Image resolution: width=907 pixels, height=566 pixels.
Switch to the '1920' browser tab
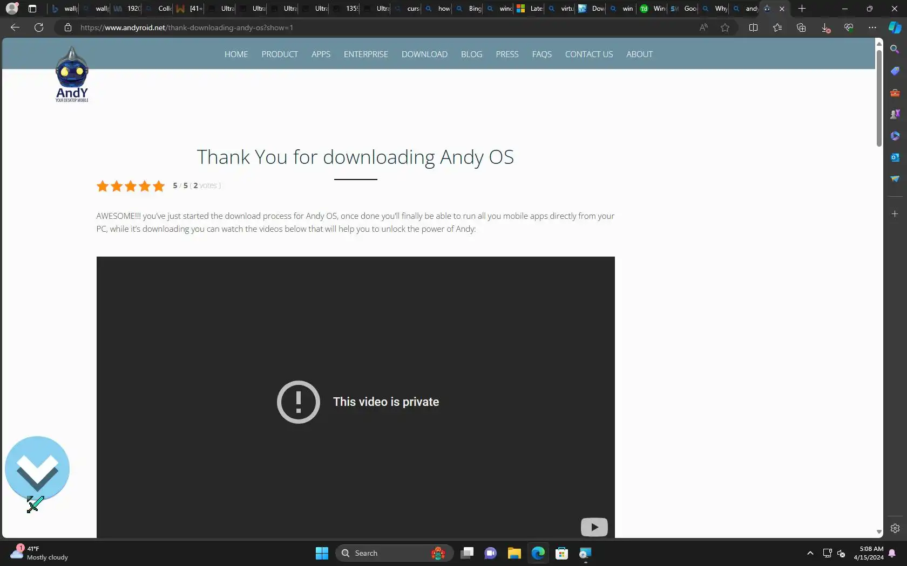click(127, 9)
